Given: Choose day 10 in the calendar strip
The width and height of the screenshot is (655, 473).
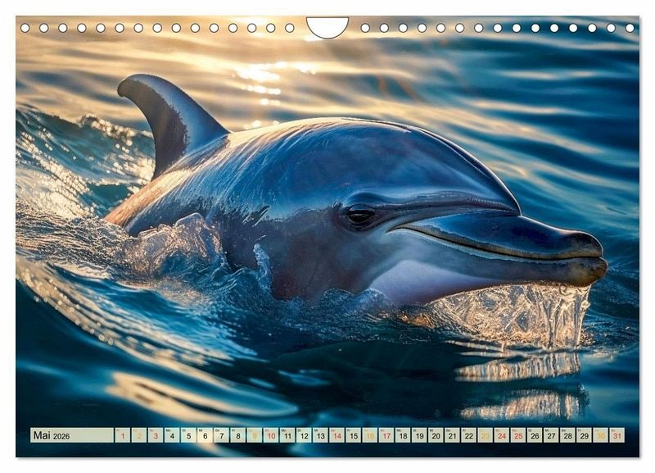Looking at the screenshot, I should tap(270, 435).
